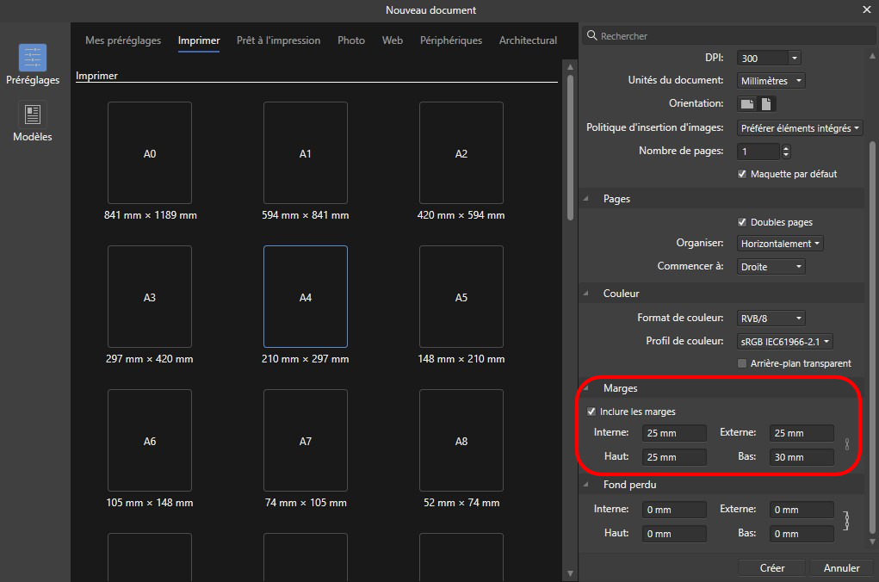Click the Marges Interne field

[674, 433]
